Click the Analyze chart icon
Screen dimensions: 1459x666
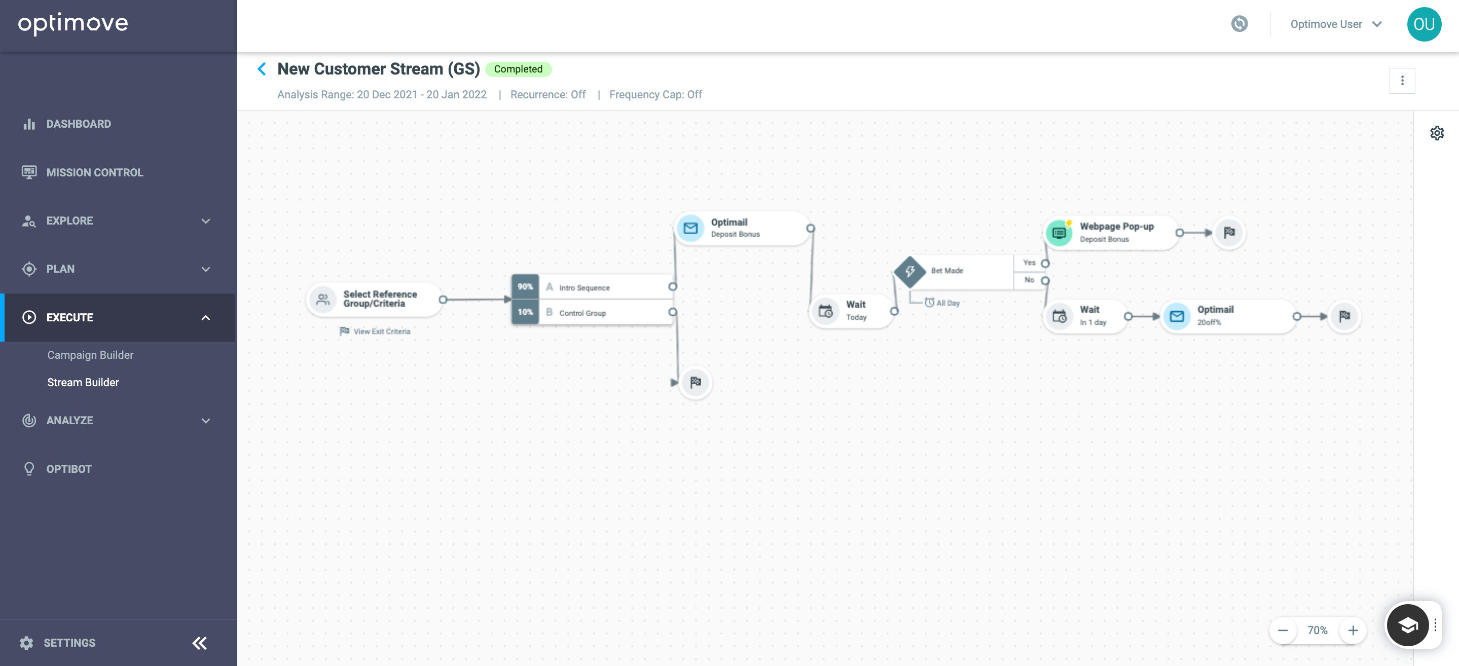pos(29,420)
